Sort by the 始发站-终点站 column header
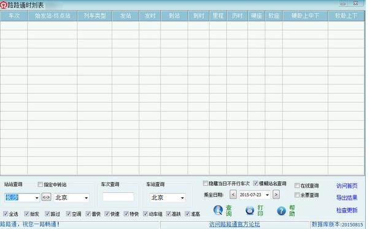This screenshot has height=229, width=370. pos(52,16)
